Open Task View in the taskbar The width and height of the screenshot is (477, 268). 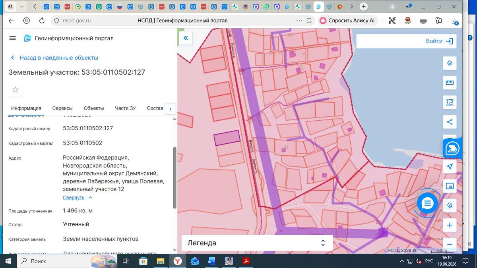(126, 261)
